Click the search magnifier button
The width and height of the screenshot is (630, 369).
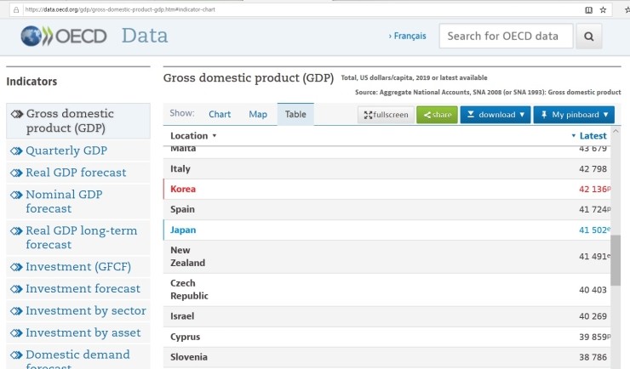(589, 37)
